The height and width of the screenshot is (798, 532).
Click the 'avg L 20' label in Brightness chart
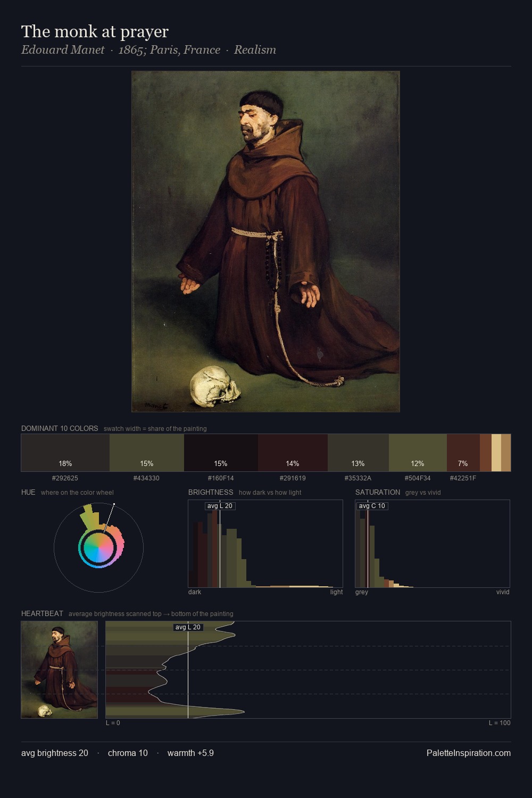click(x=220, y=506)
